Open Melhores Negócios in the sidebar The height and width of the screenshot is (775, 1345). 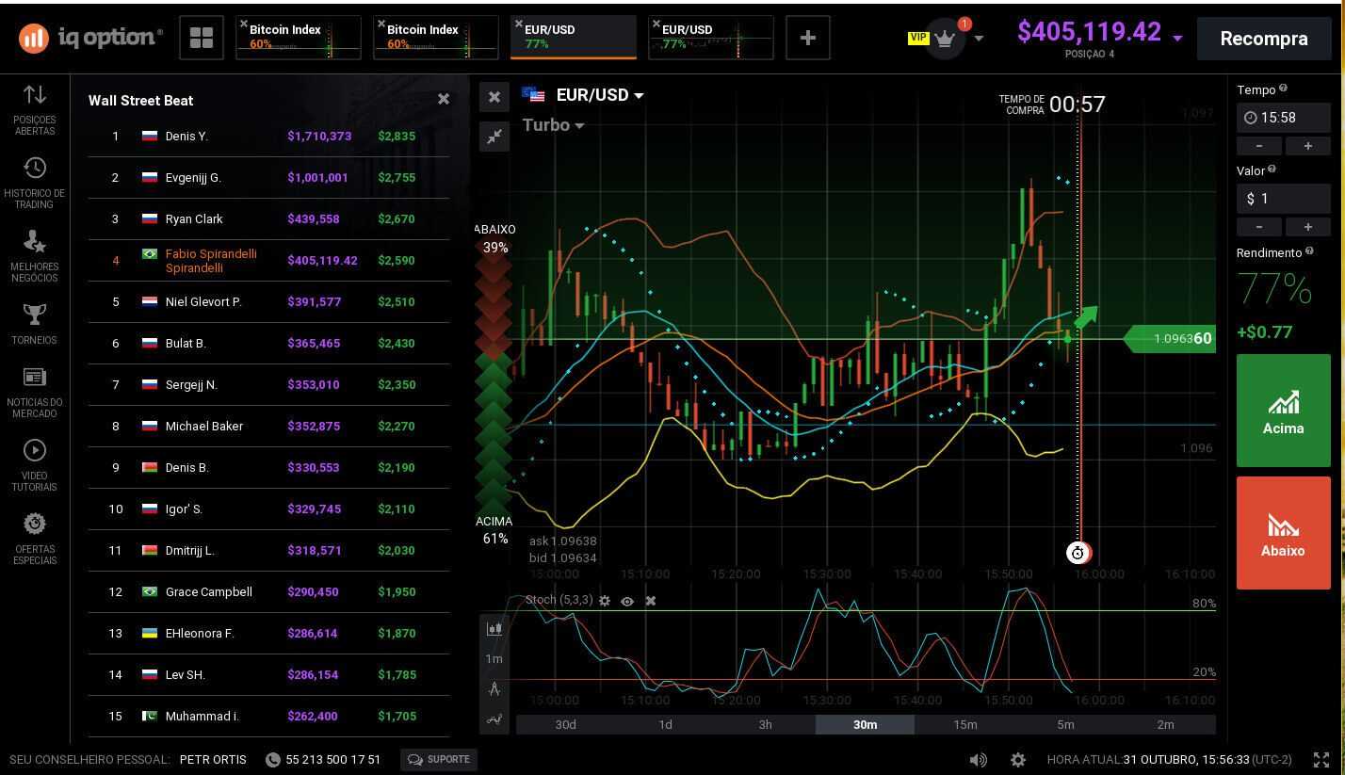click(35, 256)
